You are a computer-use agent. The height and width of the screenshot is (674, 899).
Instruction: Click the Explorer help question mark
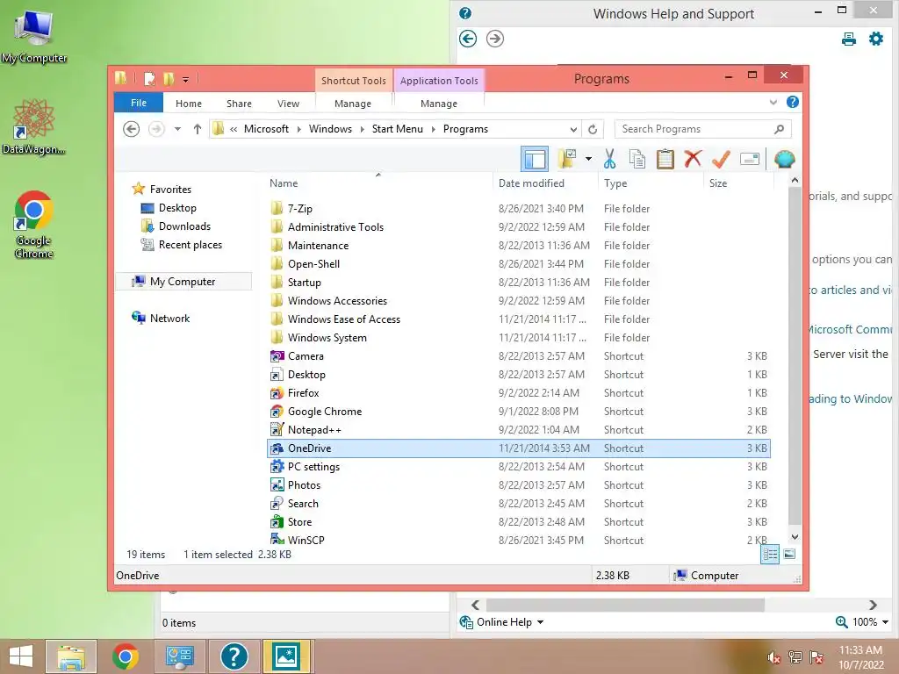coord(793,102)
